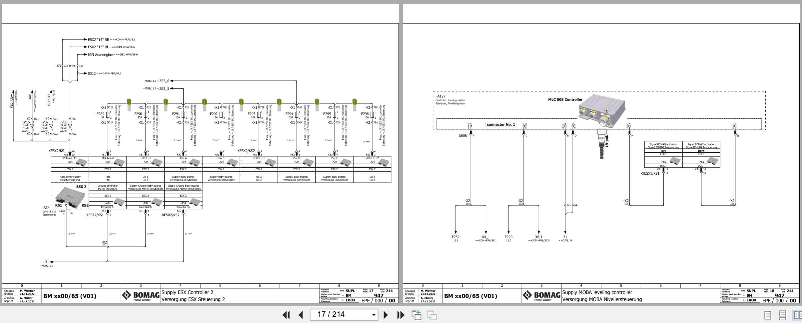The height and width of the screenshot is (323, 802).
Task: Switch to single page view
Action: (x=768, y=315)
